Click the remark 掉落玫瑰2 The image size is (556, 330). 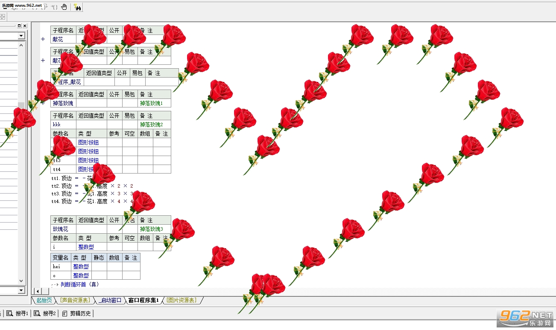152,124
